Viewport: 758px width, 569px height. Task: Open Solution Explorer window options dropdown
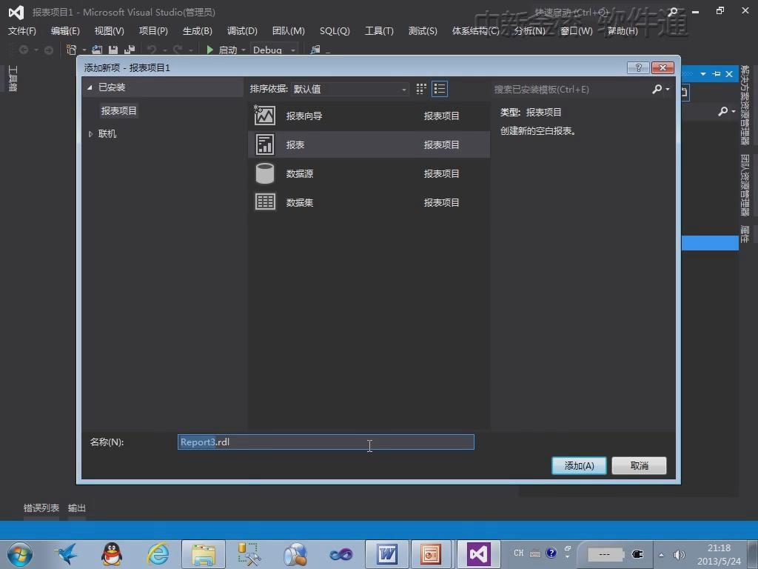703,74
